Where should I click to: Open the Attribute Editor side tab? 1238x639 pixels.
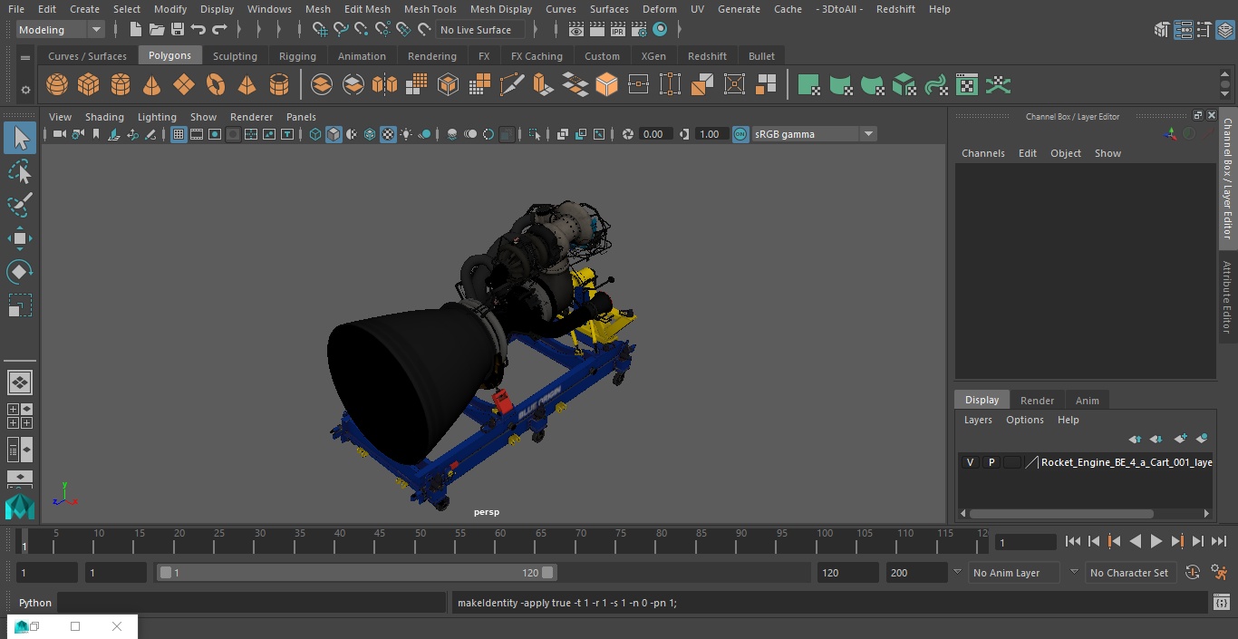pos(1228,297)
